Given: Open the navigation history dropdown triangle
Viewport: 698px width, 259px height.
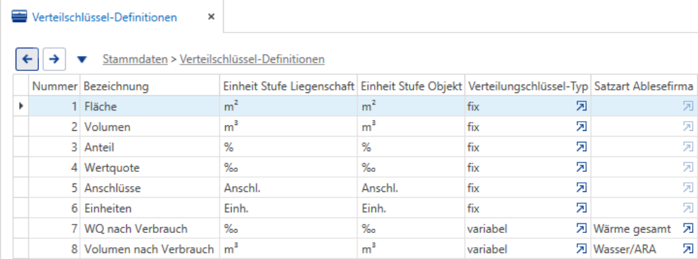Looking at the screenshot, I should pos(82,60).
